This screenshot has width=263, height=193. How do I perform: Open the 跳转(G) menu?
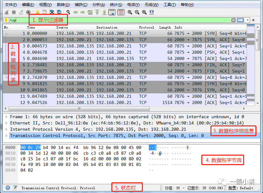coord(63,5)
